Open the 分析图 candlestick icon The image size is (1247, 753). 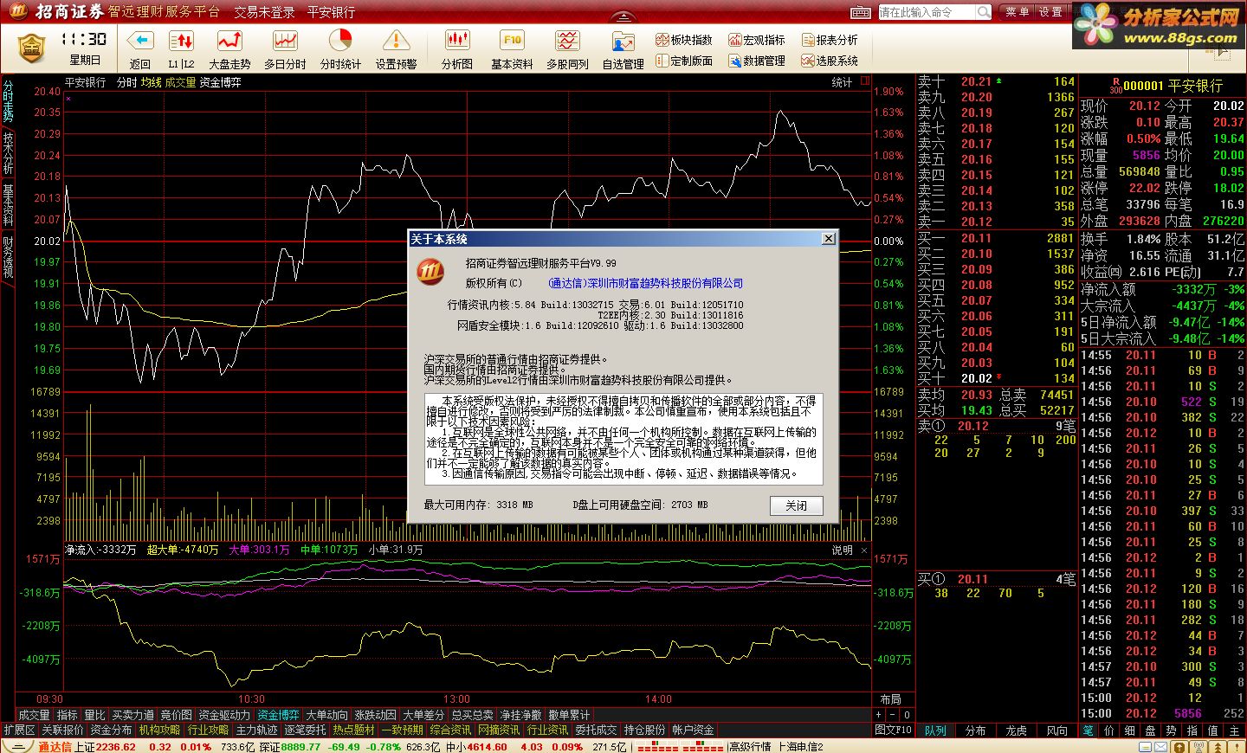[x=456, y=41]
